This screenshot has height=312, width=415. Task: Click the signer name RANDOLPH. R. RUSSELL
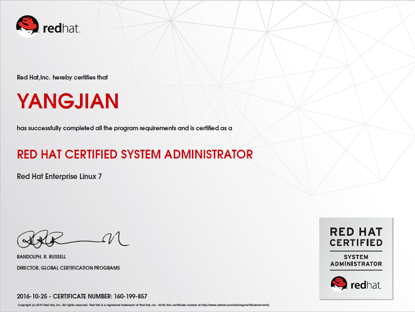[x=41, y=257]
